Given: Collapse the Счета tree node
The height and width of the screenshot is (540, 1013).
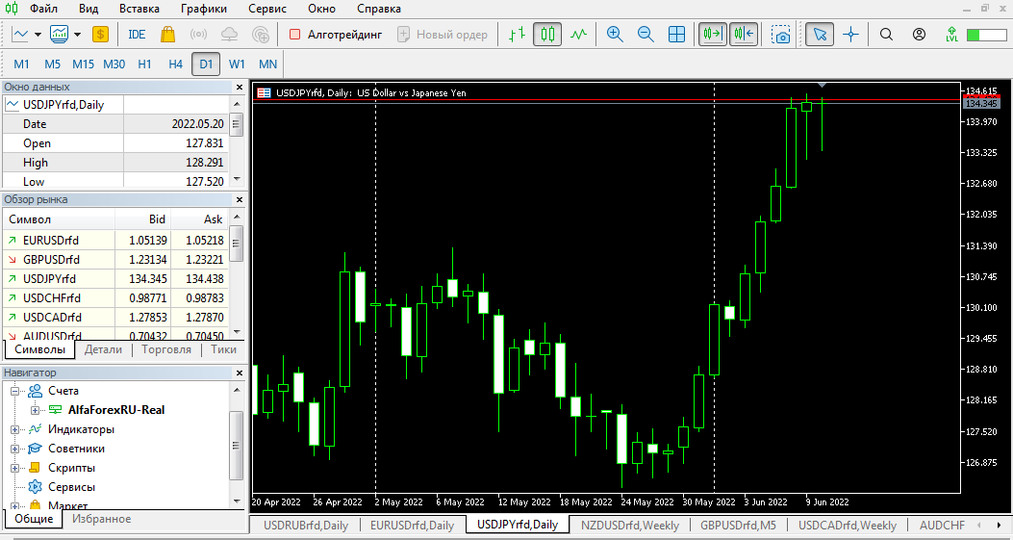Looking at the screenshot, I should [x=14, y=391].
